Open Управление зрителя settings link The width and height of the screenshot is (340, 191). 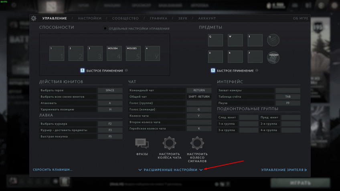pos(284,170)
